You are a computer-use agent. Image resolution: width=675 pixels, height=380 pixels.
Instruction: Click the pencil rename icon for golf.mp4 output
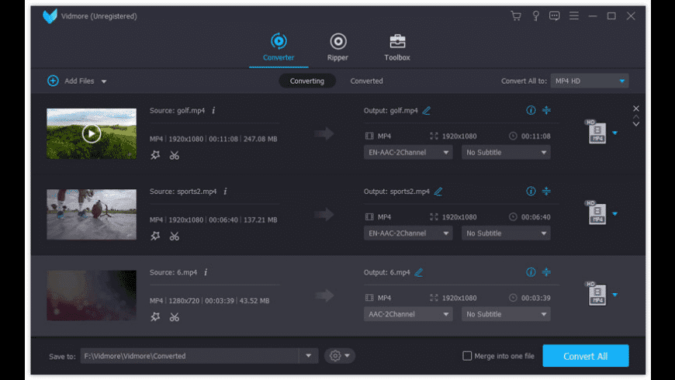(x=427, y=111)
